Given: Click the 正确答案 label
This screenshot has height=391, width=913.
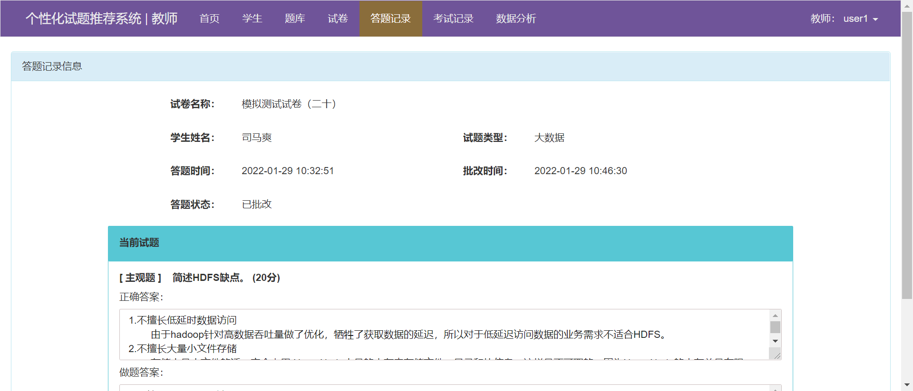Looking at the screenshot, I should point(141,297).
